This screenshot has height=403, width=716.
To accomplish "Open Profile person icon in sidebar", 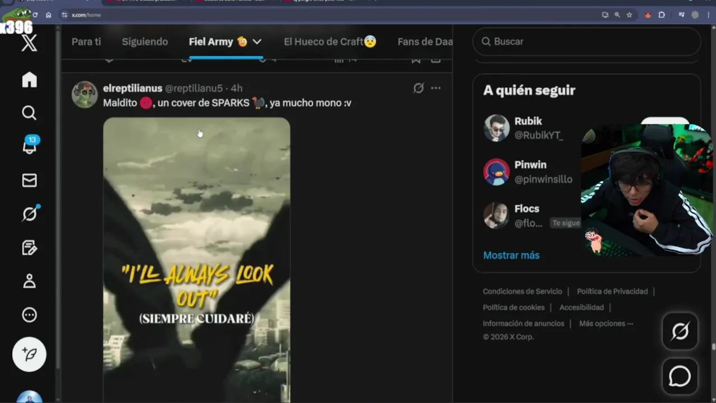I will point(29,281).
